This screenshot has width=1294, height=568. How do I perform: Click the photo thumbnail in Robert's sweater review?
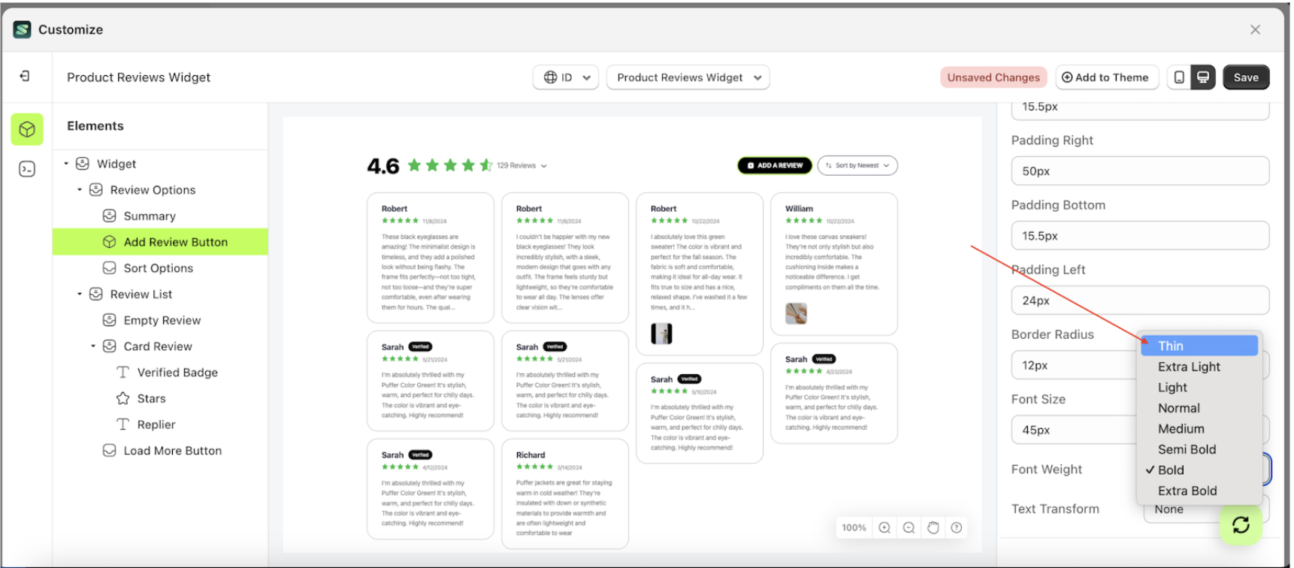point(661,334)
